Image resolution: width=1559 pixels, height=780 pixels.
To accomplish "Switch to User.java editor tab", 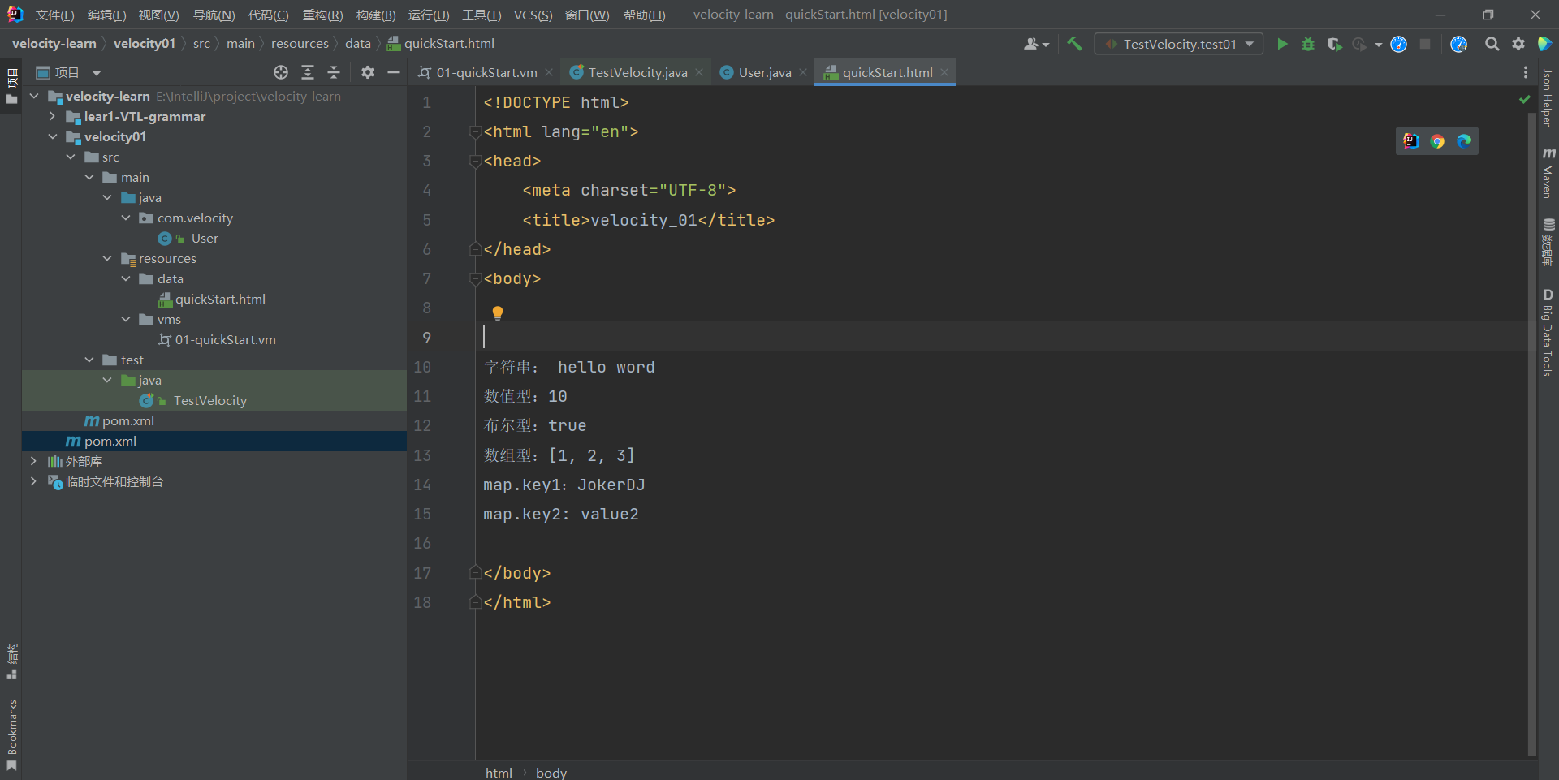I will point(764,72).
